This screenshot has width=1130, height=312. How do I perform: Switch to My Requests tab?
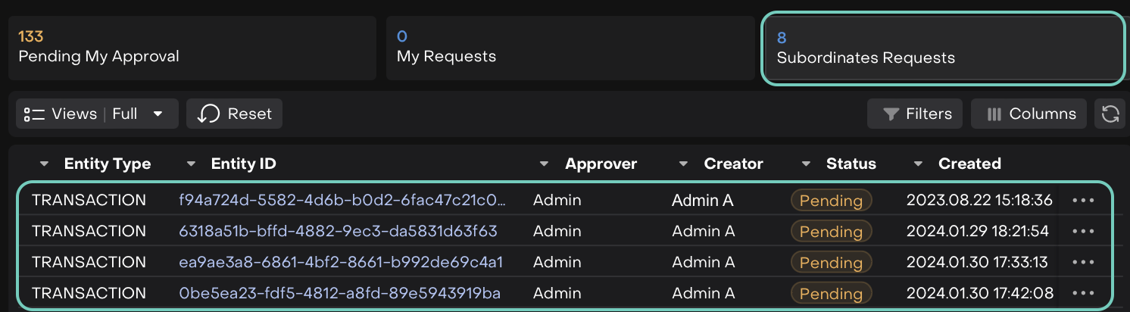570,47
